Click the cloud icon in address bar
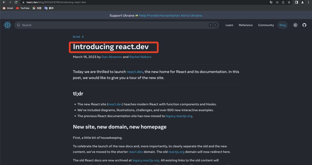The image size is (312, 165). point(277,2)
